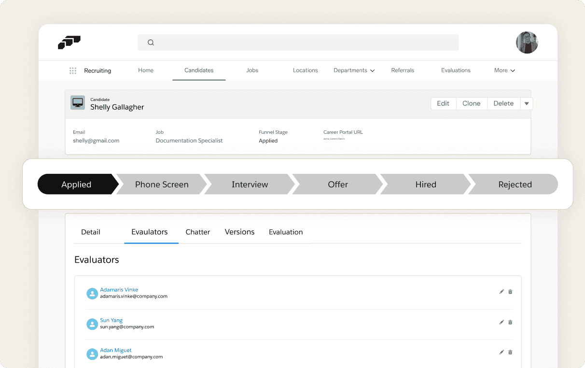Open the Locations tab
This screenshot has height=368, width=585.
coord(306,71)
